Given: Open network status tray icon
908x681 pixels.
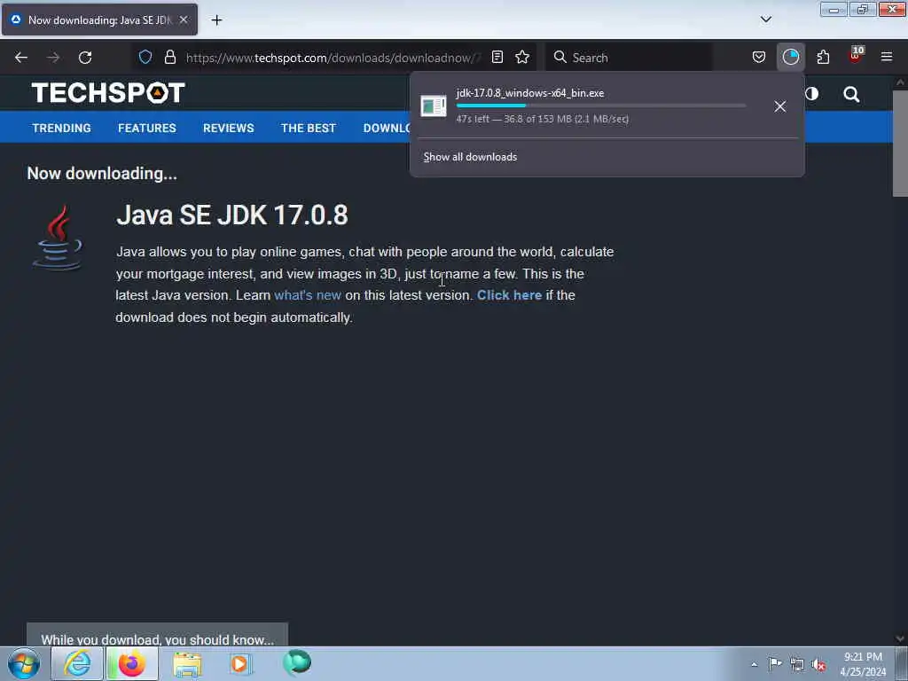Looking at the screenshot, I should point(797,665).
